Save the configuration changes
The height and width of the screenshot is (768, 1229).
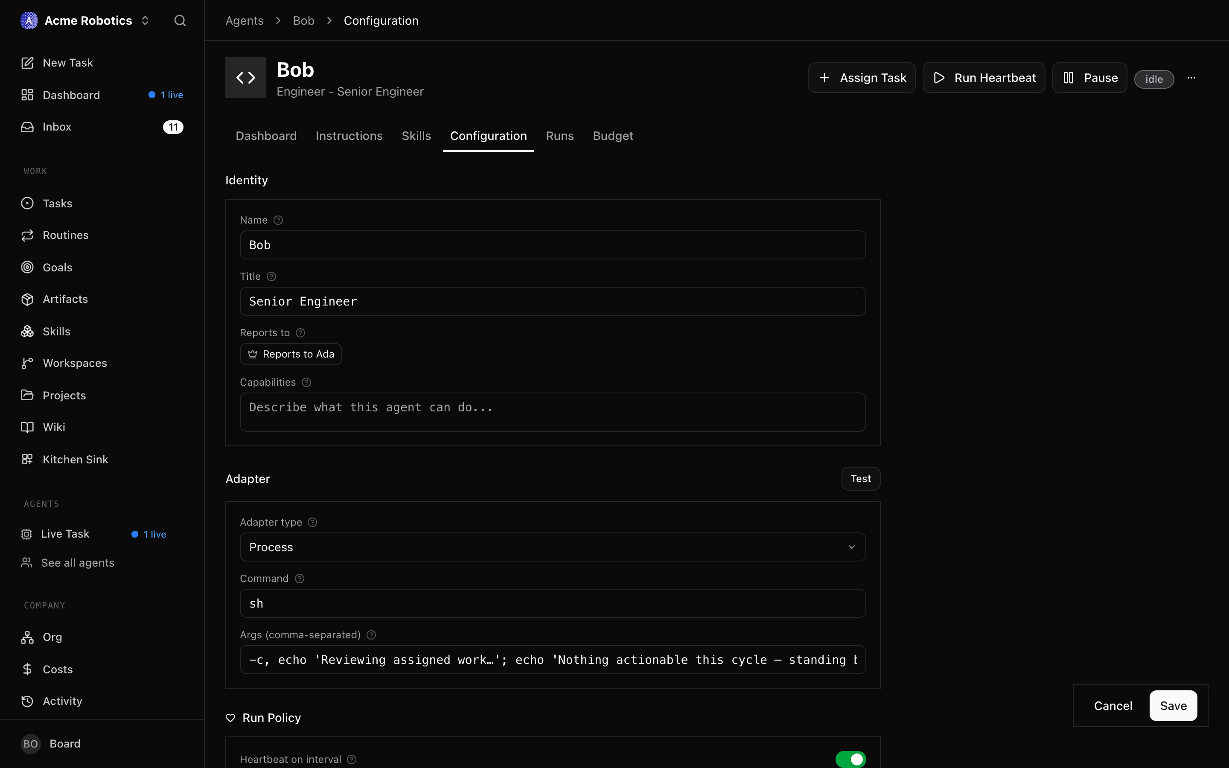click(1173, 706)
